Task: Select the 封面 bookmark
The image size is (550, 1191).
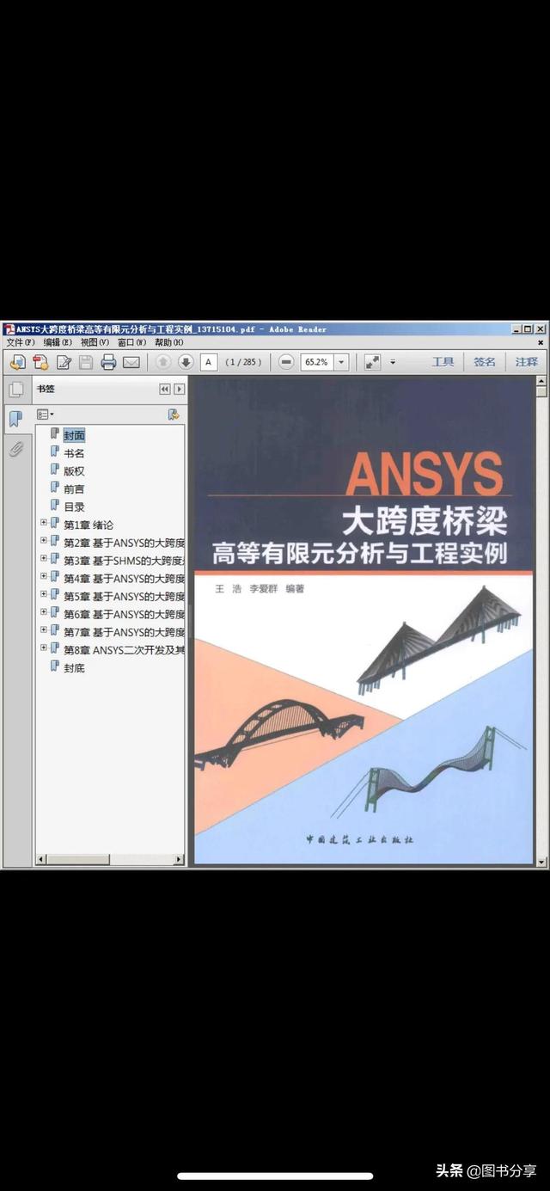Action: 75,436
